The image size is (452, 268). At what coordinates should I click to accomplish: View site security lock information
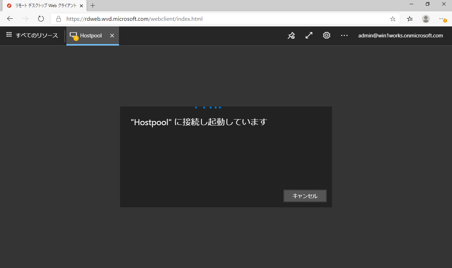click(59, 19)
